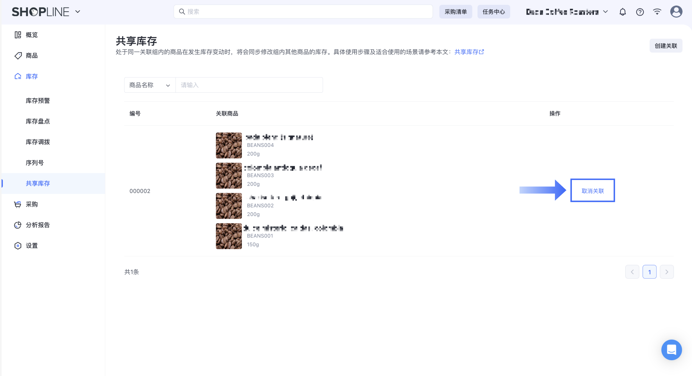Go to 采购 in the sidebar
The image size is (692, 376).
(x=32, y=204)
